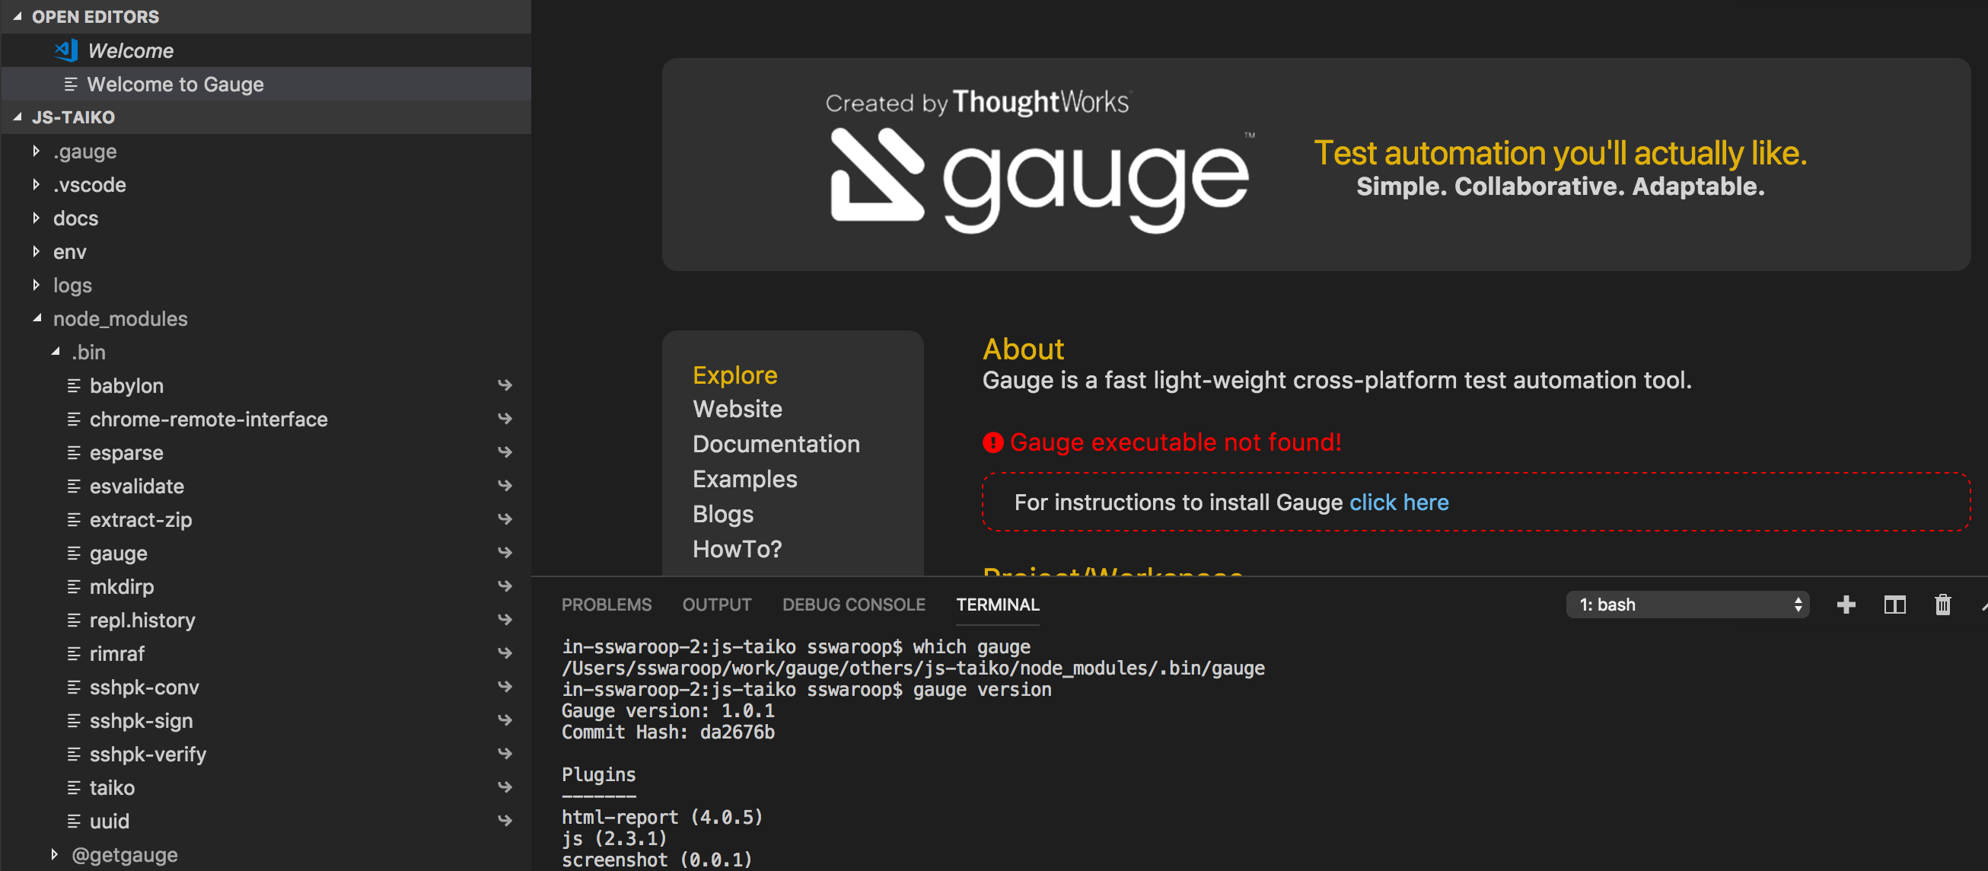Viewport: 1988px width, 871px height.
Task: Open rimraf to the side via its arrow icon
Action: tap(505, 652)
